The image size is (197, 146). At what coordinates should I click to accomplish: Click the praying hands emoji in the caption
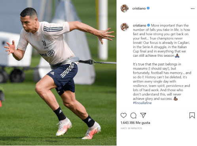(x=177, y=56)
